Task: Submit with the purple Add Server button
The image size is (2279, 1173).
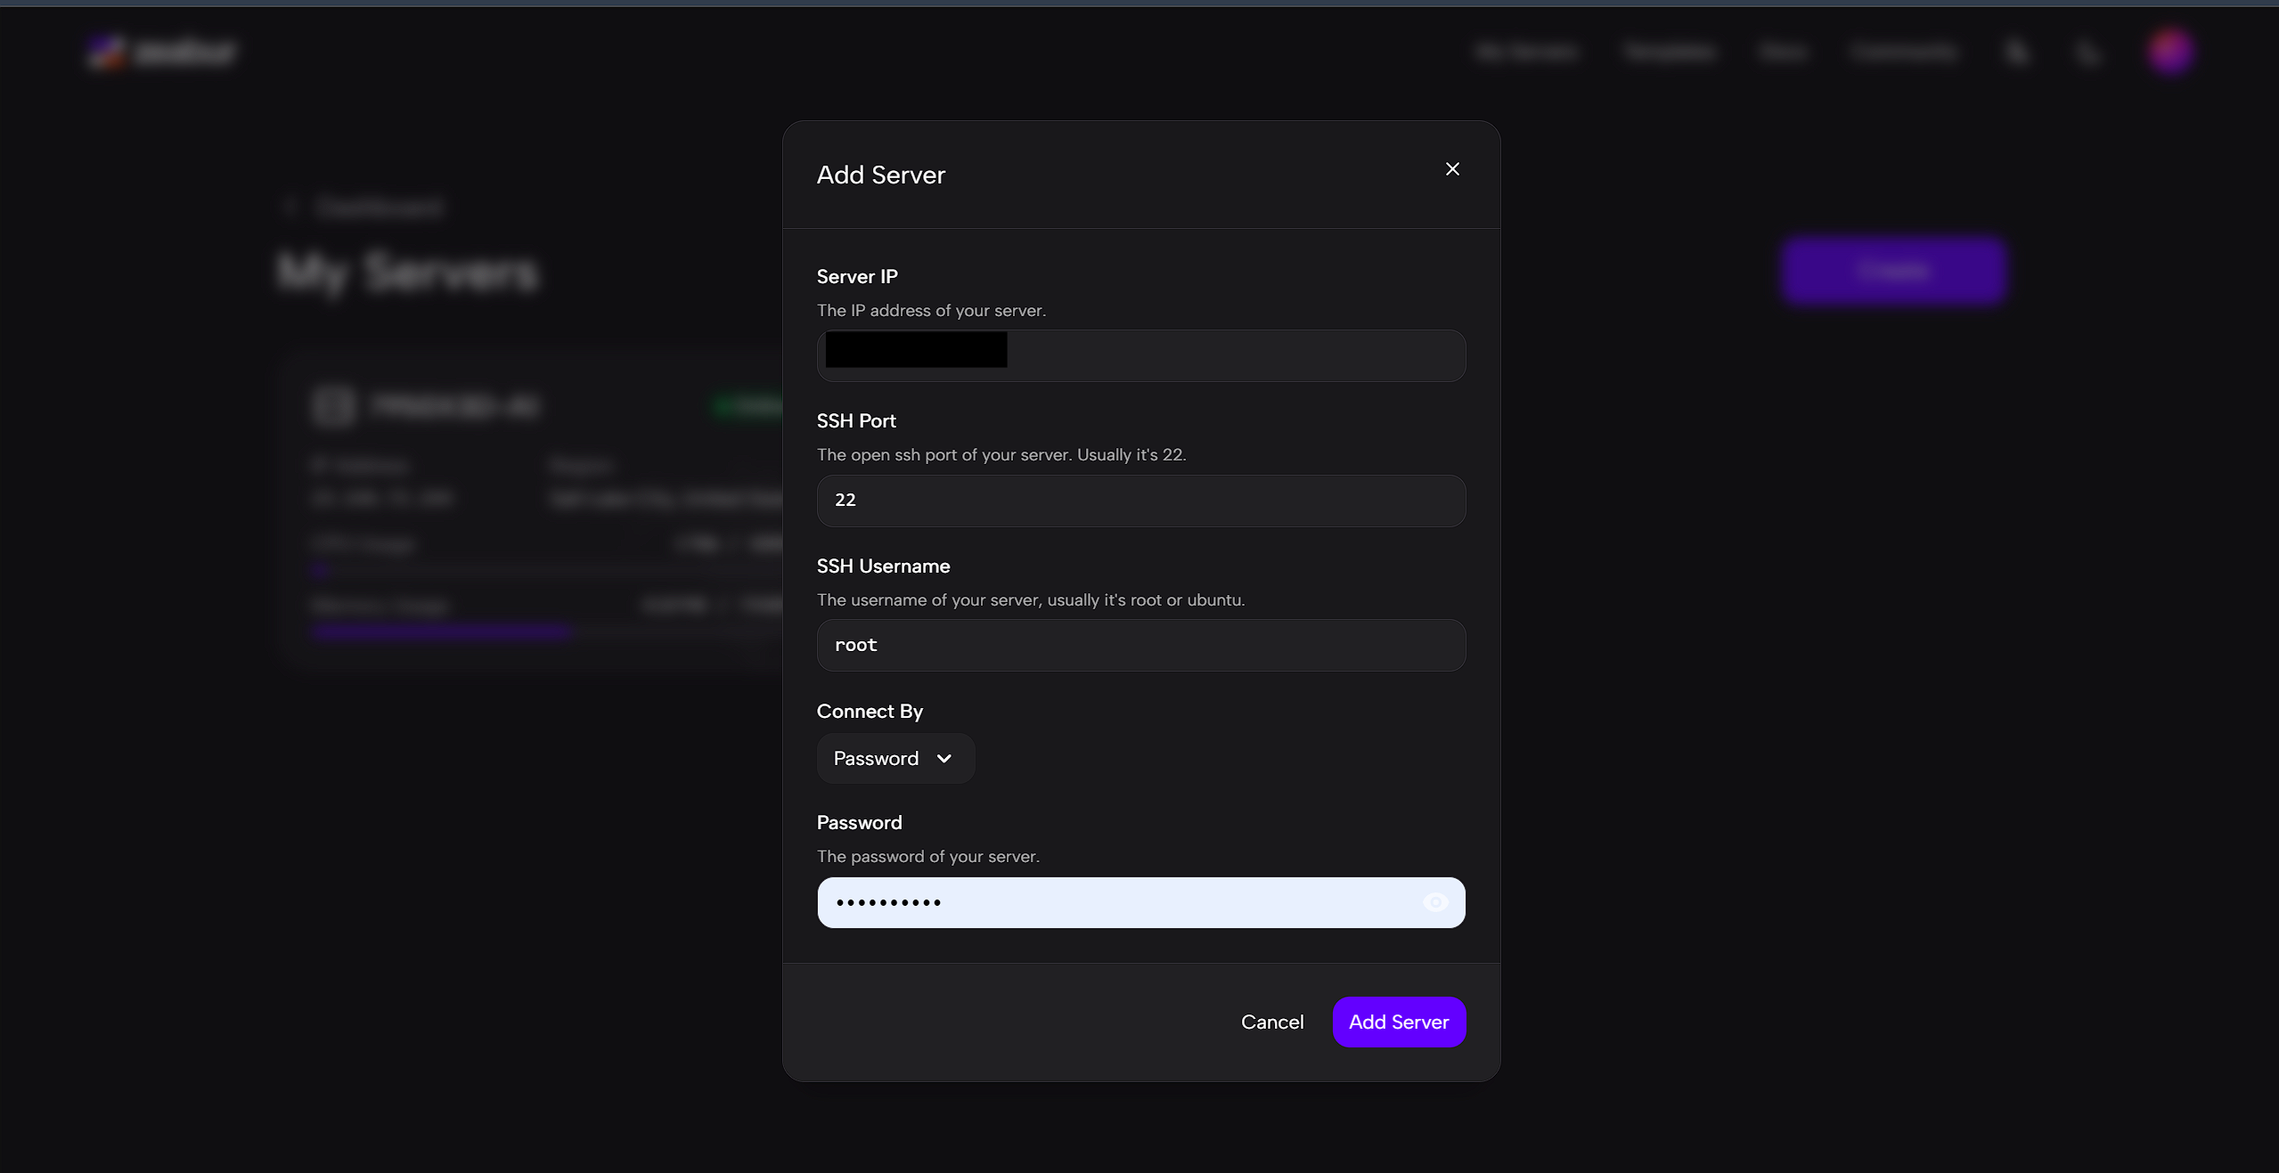Action: point(1398,1022)
